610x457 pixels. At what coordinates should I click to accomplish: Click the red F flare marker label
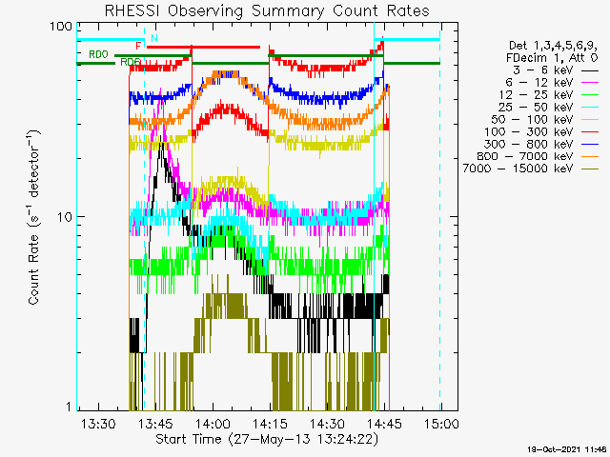point(139,46)
